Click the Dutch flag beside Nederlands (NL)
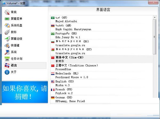The width and height of the screenshot is (160, 119). [53, 74]
